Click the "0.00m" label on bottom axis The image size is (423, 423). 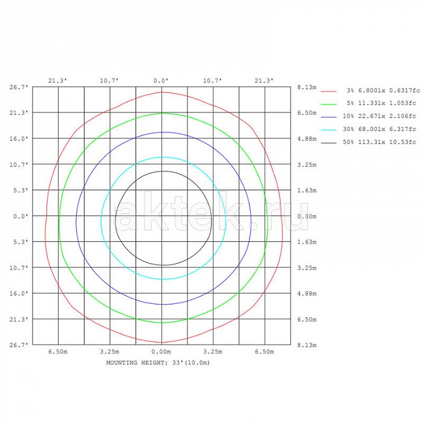pos(161,352)
